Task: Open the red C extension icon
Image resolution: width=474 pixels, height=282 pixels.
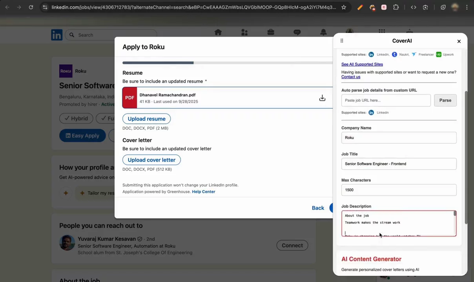Action: click(x=384, y=7)
